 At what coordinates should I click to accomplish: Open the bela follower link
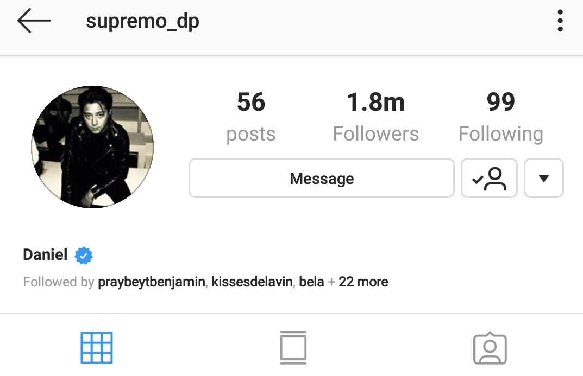pos(311,282)
